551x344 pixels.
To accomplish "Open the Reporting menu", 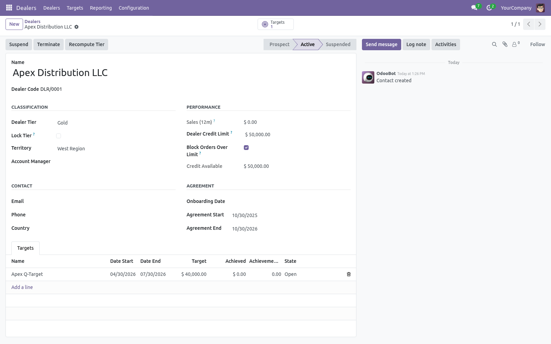I will [x=101, y=8].
